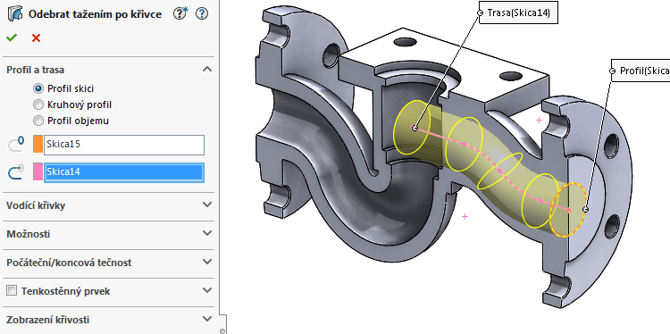
Task: Click the path selection icon beside Skica14
Action: point(16,172)
